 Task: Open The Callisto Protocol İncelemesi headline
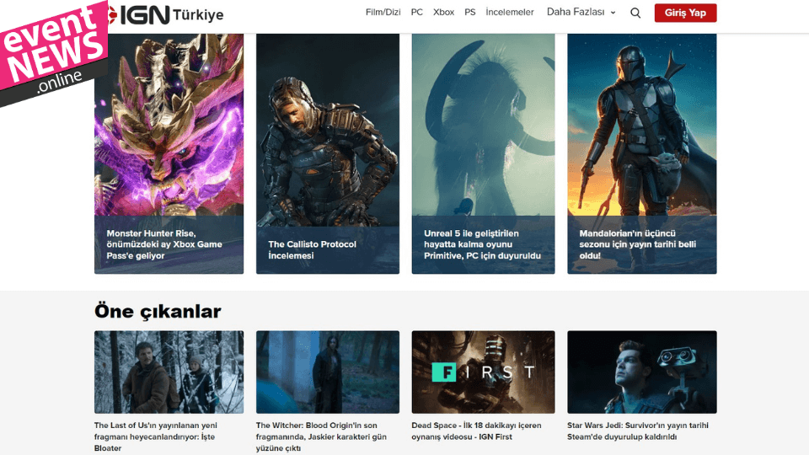click(312, 249)
